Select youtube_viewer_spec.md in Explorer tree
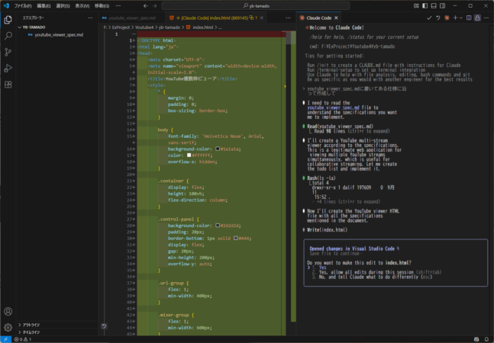The width and height of the screenshot is (494, 343). [57, 35]
